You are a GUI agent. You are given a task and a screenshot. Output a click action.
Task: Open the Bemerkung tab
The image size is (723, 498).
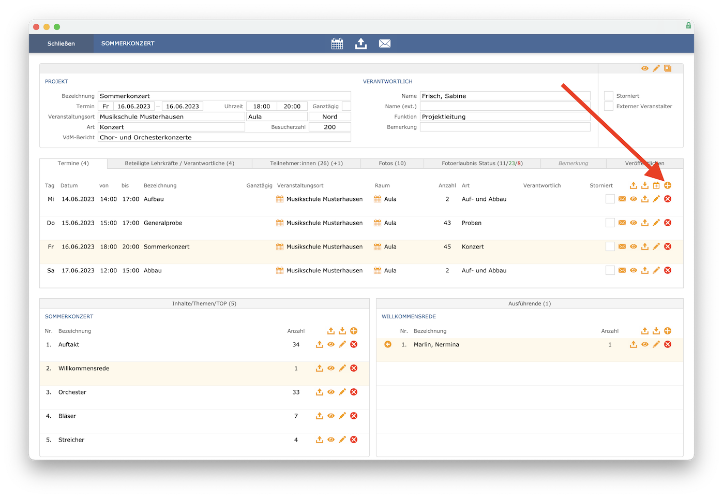click(x=573, y=164)
